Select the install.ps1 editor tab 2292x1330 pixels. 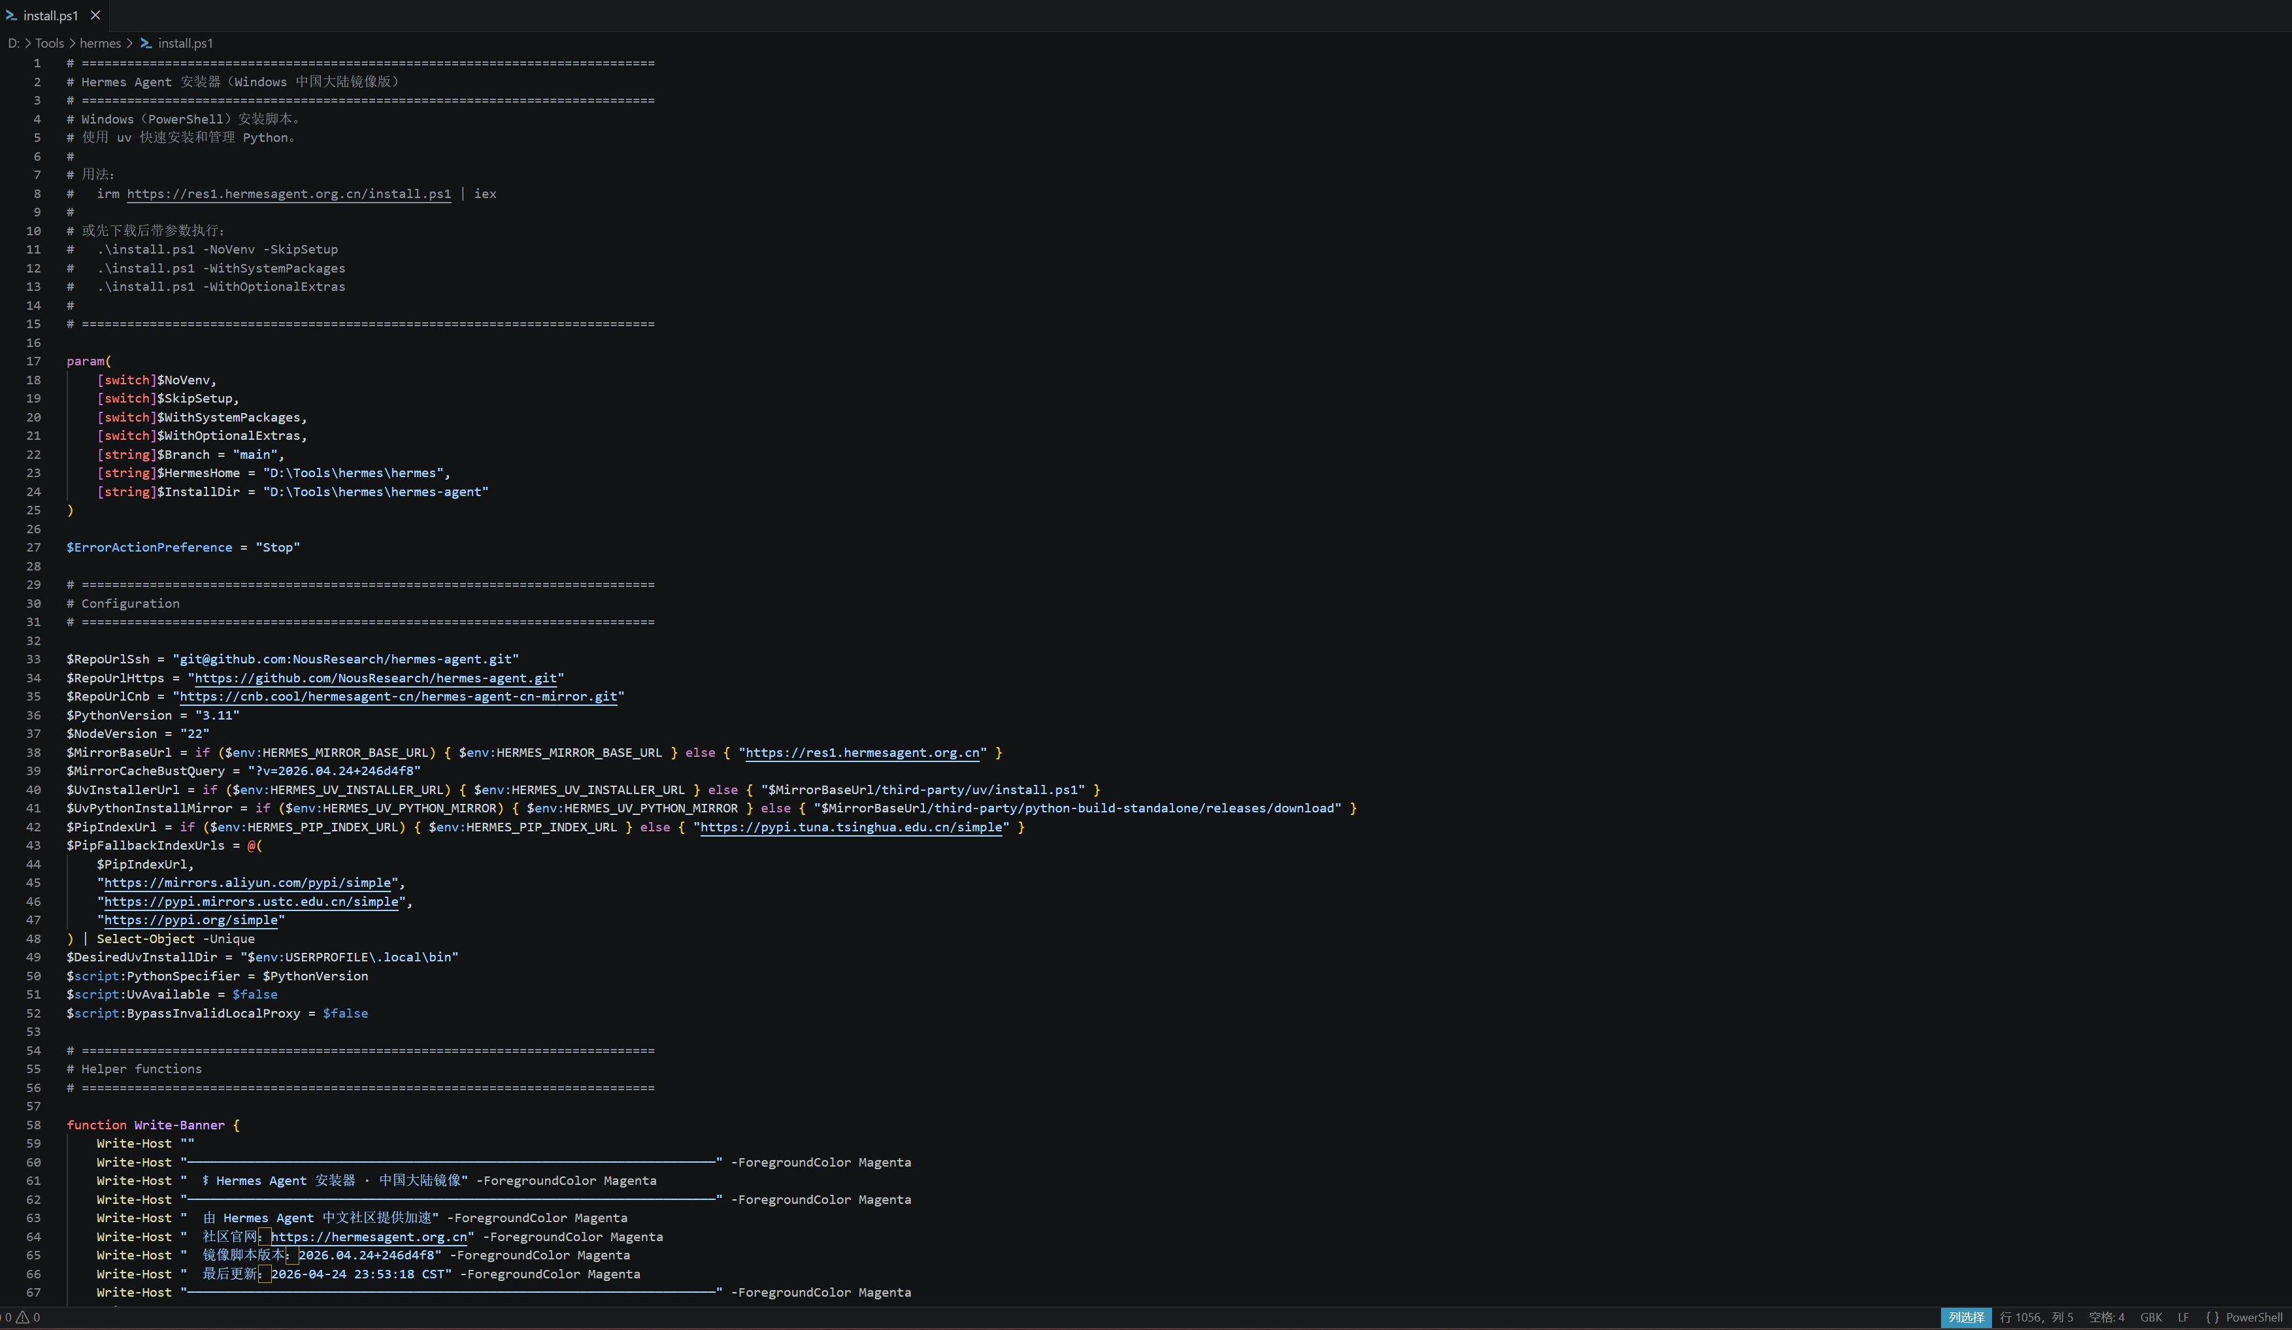tap(55, 16)
